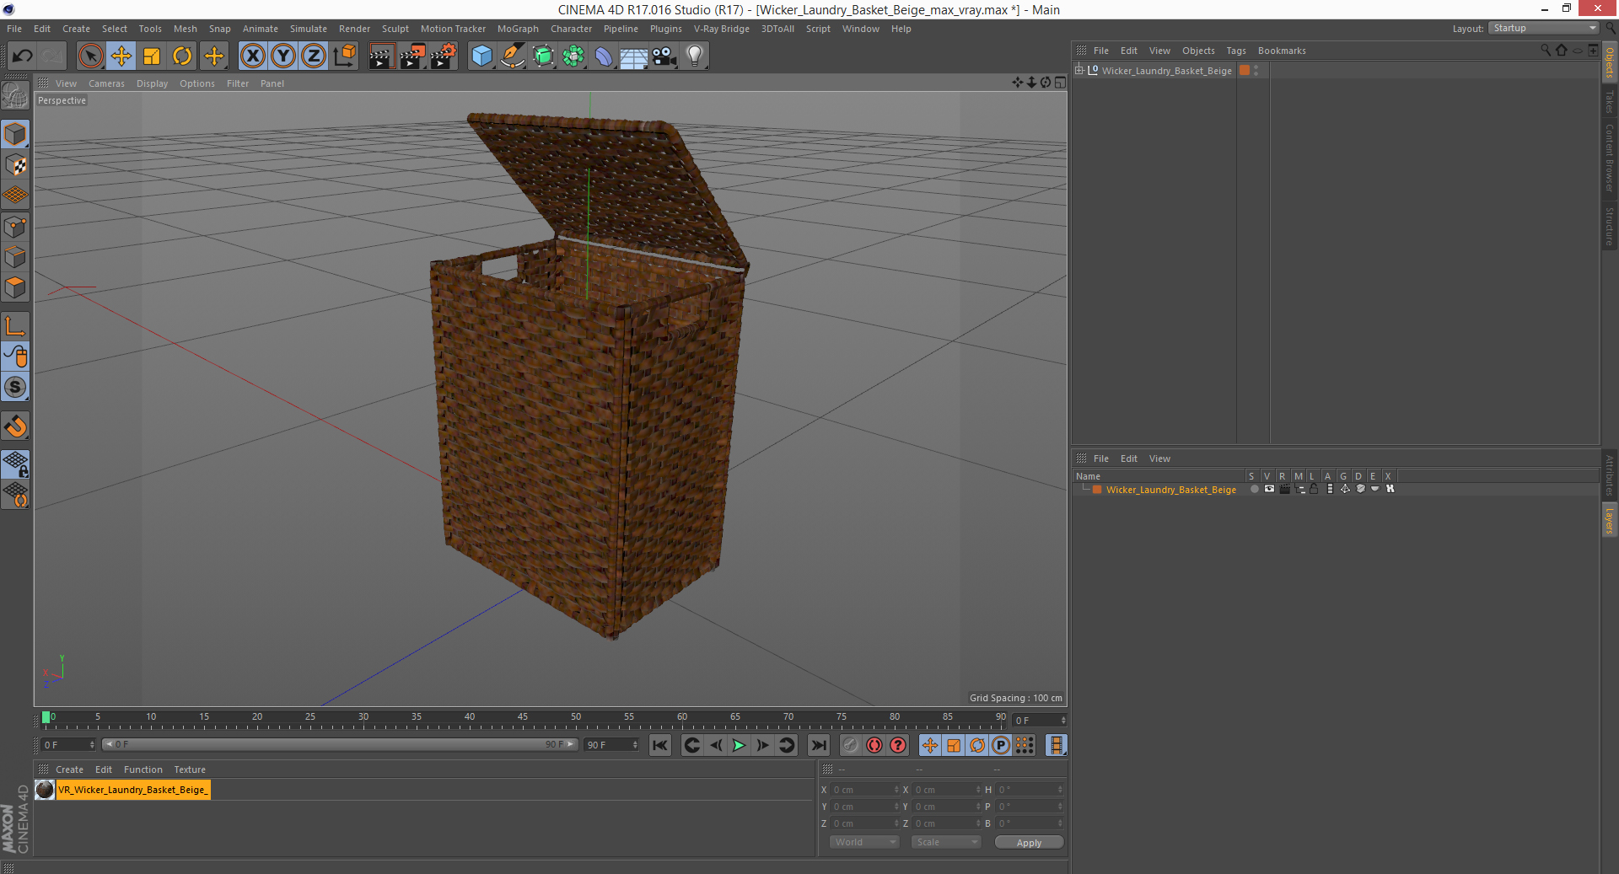Select the spline Pen tool
This screenshot has width=1619, height=874.
[513, 56]
